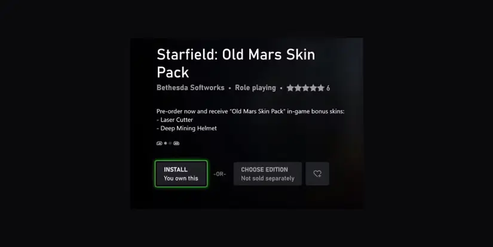Click the rating count number 6
Screen dimensions: 493x247
pyautogui.click(x=328, y=88)
